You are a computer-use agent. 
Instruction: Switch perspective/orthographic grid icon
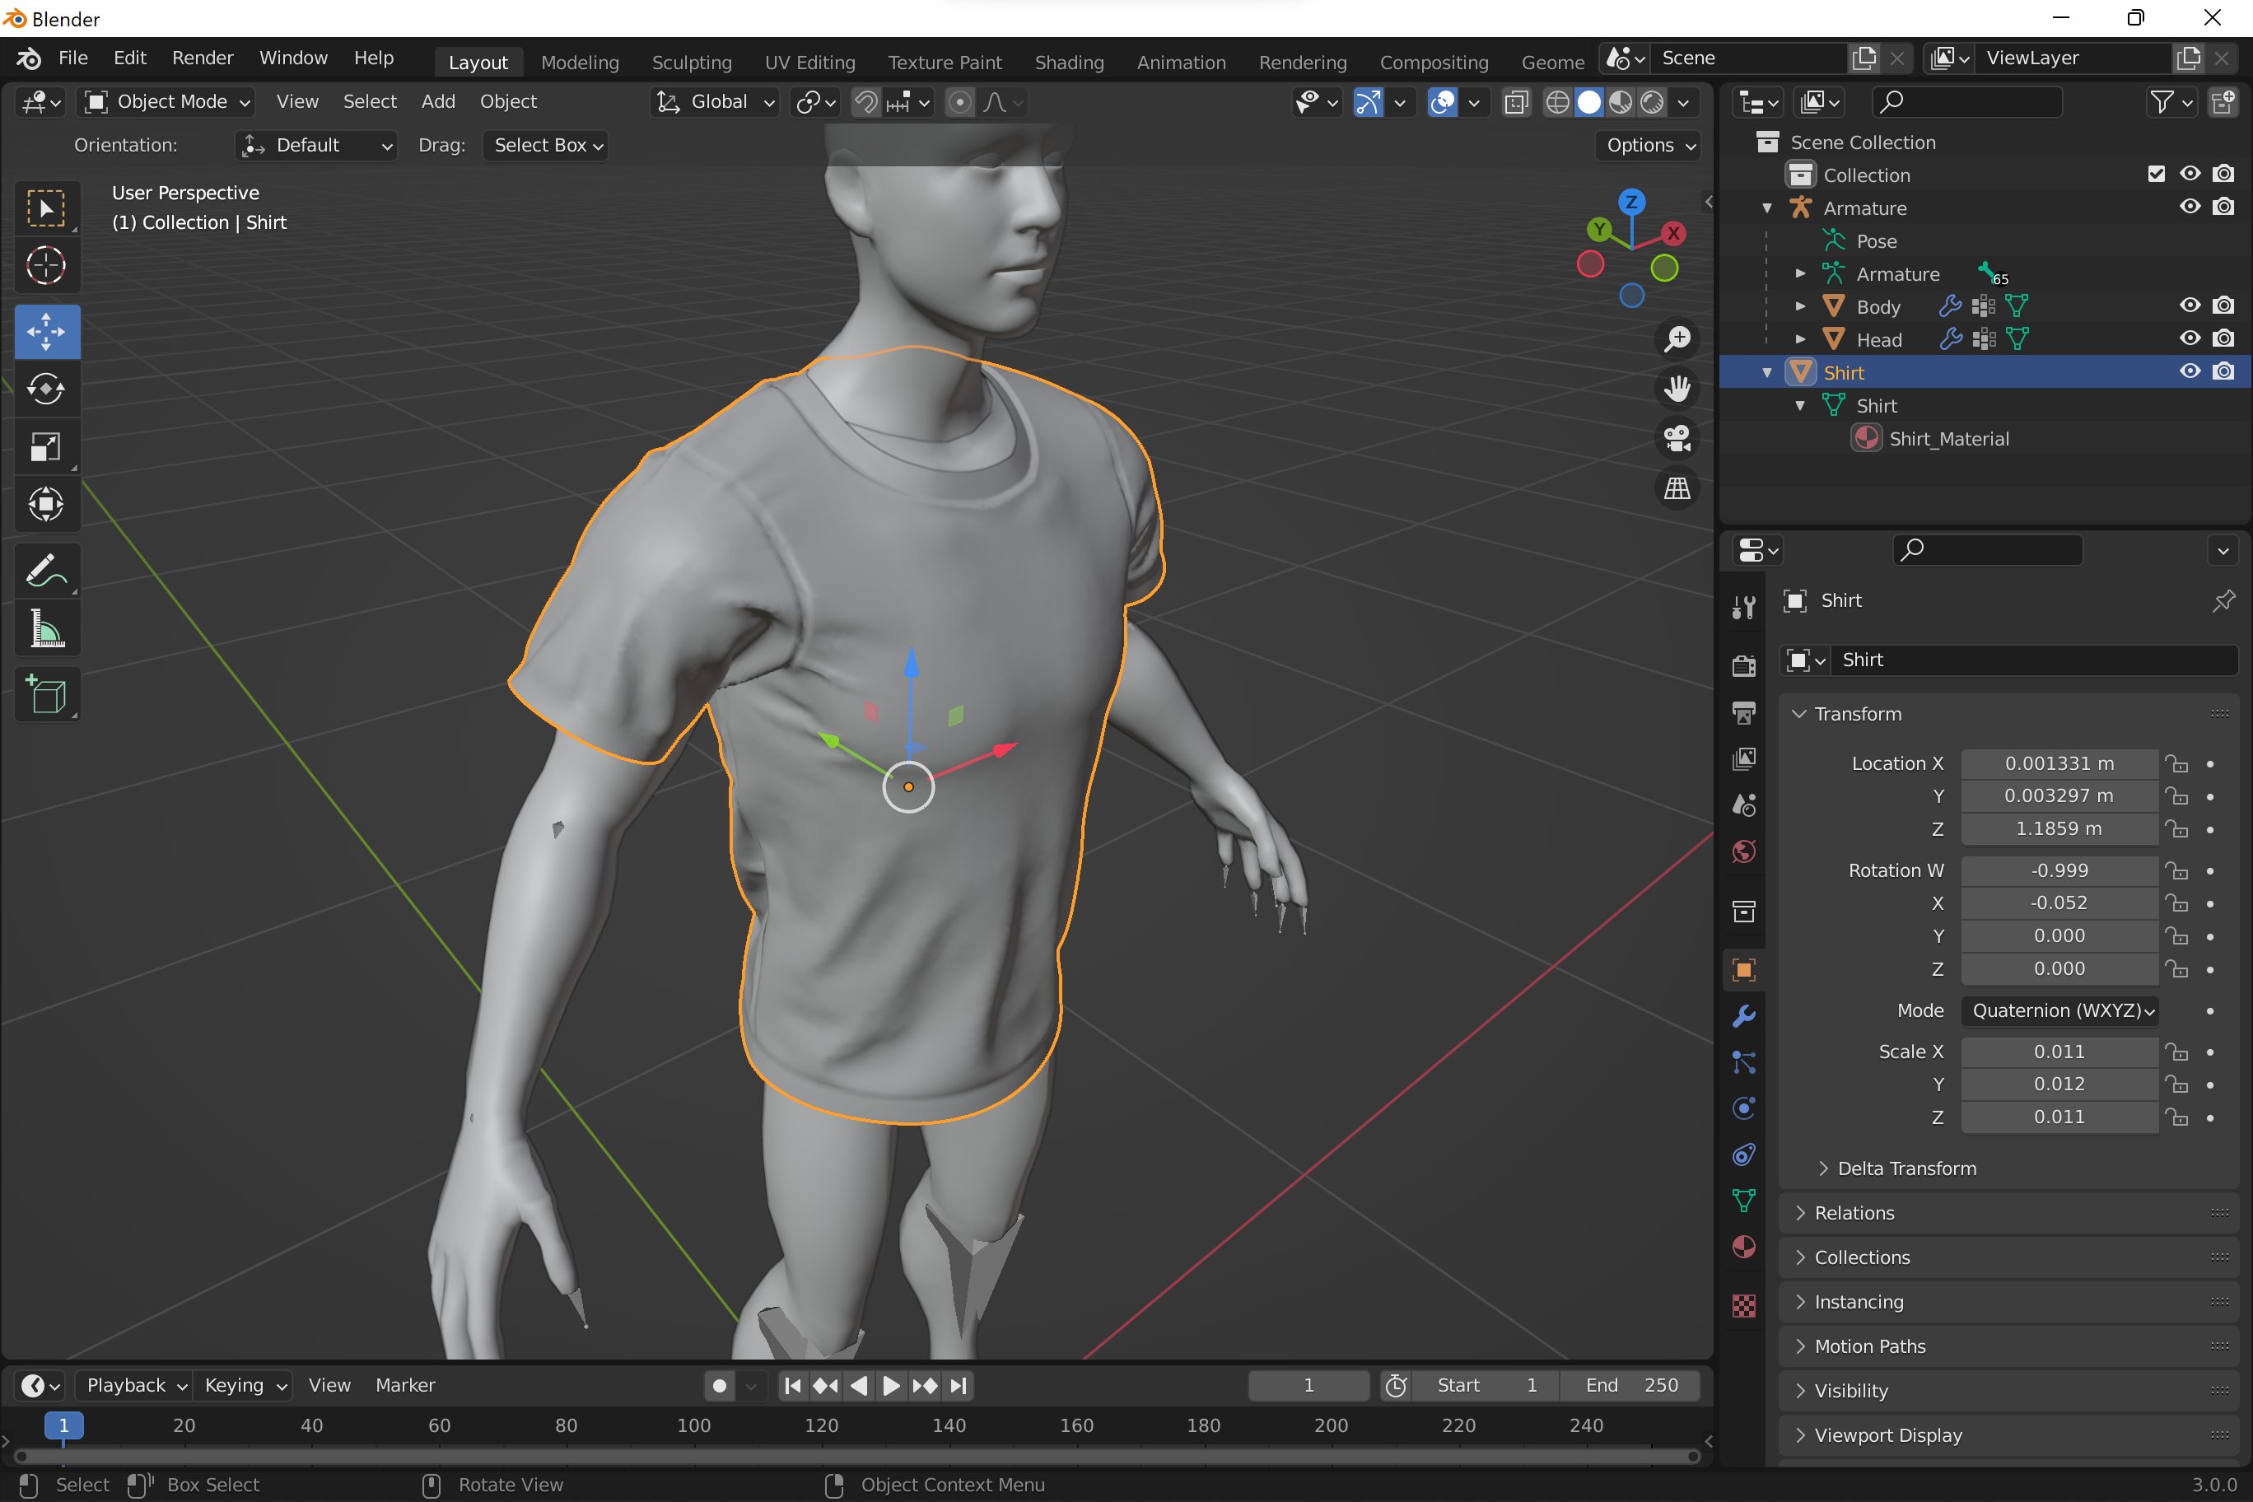coord(1677,488)
